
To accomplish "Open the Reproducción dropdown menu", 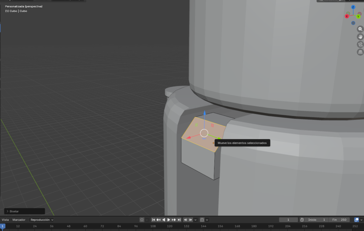I will 40,220.
